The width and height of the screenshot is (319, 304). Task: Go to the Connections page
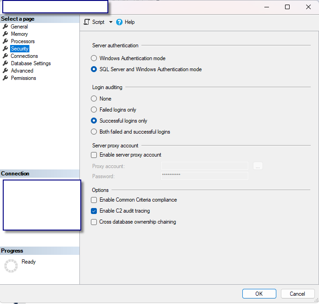click(24, 56)
